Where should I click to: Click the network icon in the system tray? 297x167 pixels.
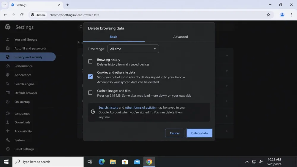click(x=254, y=162)
